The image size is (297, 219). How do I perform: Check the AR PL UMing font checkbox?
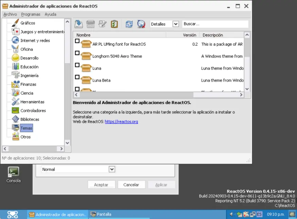(77, 41)
